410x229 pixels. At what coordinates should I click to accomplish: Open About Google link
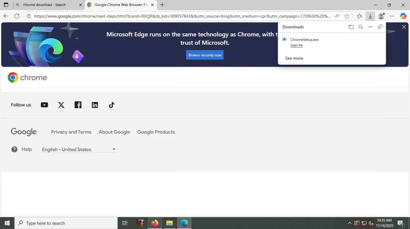click(x=114, y=132)
